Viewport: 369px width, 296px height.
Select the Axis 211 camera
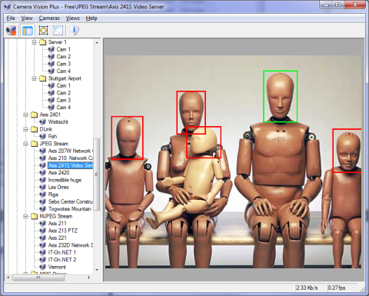[58, 224]
